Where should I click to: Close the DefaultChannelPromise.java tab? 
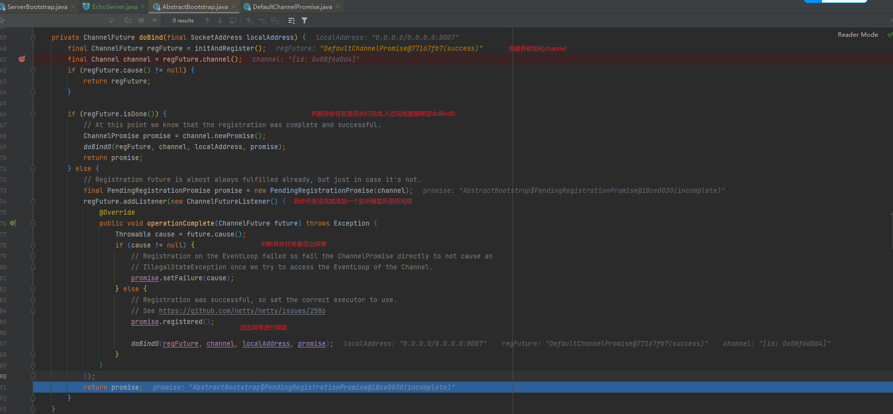point(338,6)
